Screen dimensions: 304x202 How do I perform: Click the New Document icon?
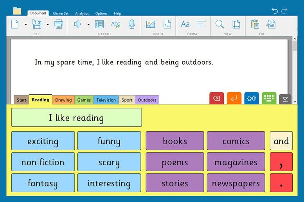[15, 24]
